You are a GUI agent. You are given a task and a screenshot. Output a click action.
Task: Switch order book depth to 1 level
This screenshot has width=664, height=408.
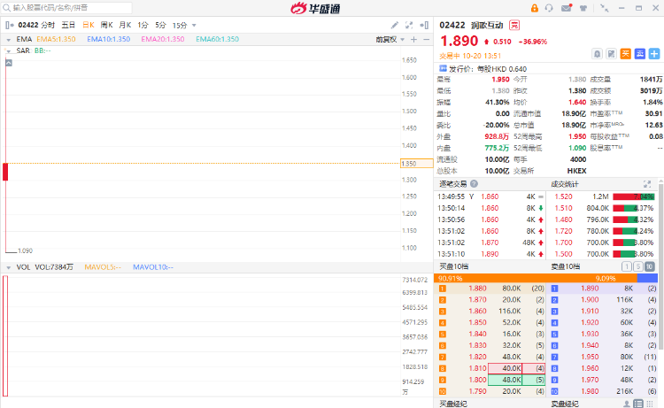(626, 266)
